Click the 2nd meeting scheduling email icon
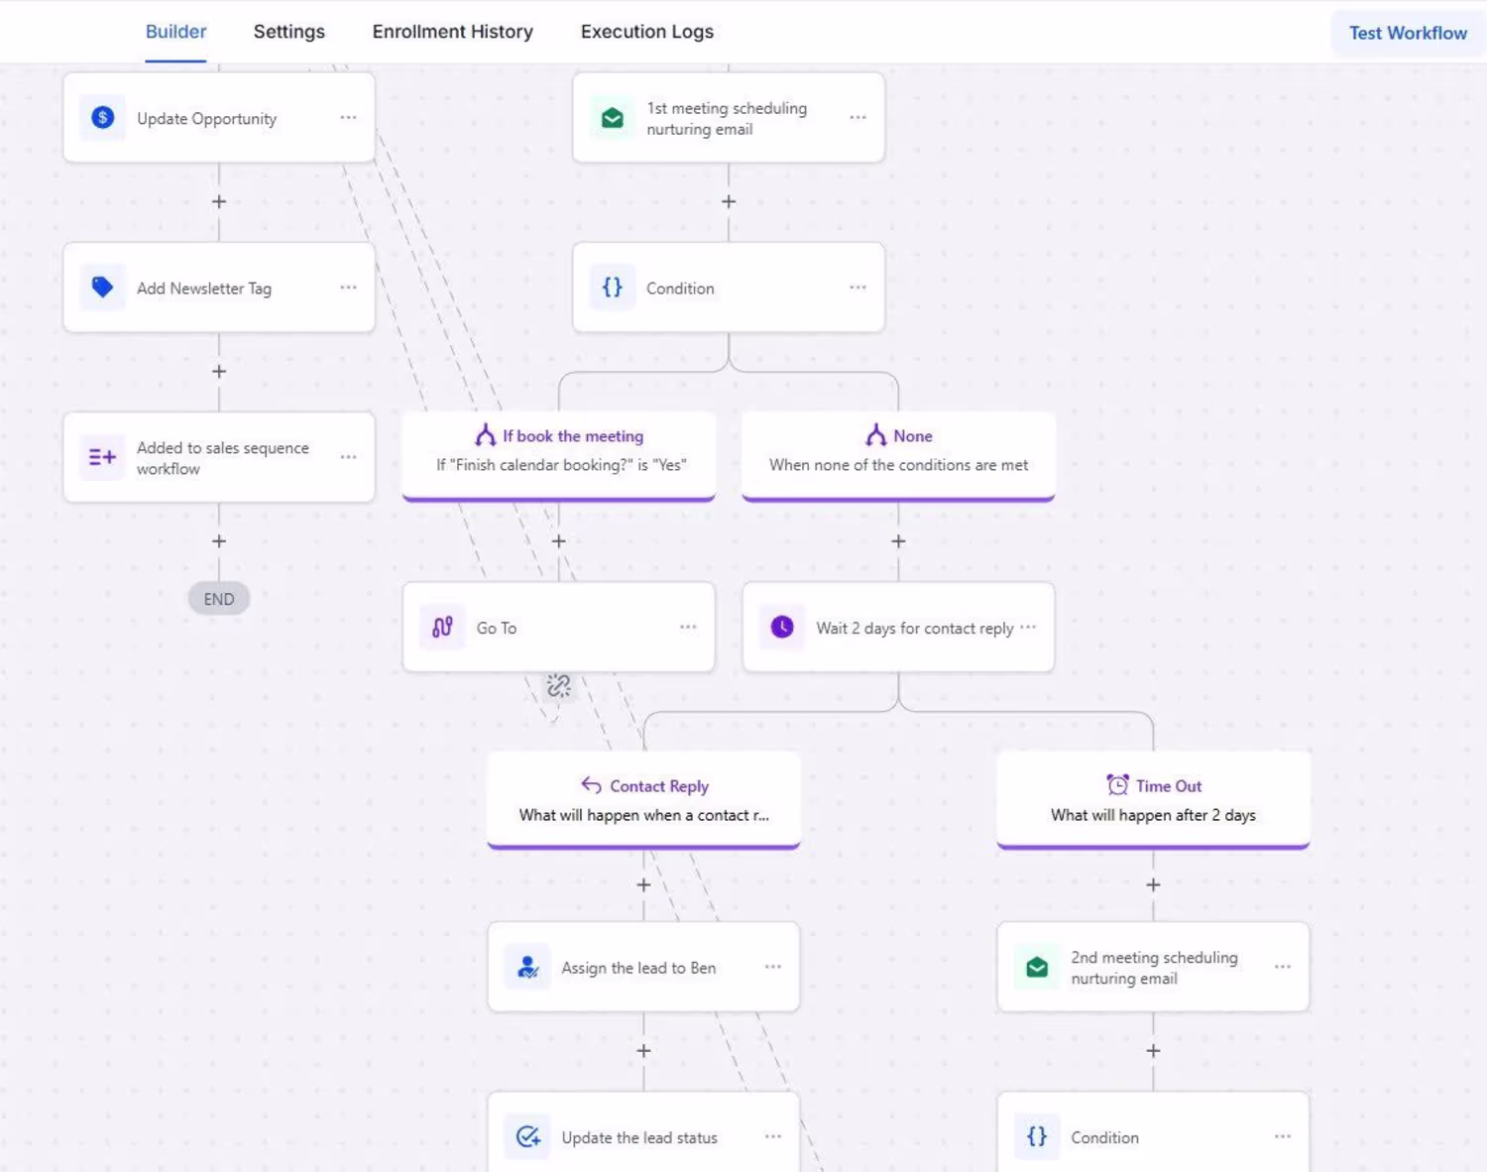 pos(1037,968)
